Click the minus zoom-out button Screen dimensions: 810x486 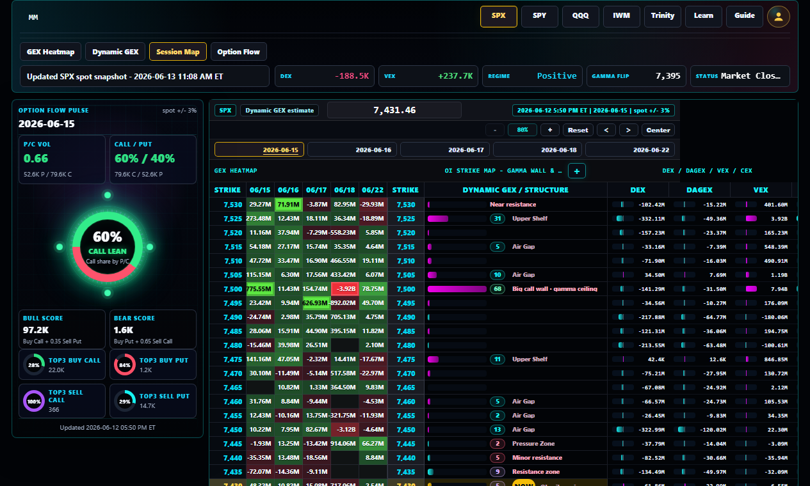(x=494, y=130)
